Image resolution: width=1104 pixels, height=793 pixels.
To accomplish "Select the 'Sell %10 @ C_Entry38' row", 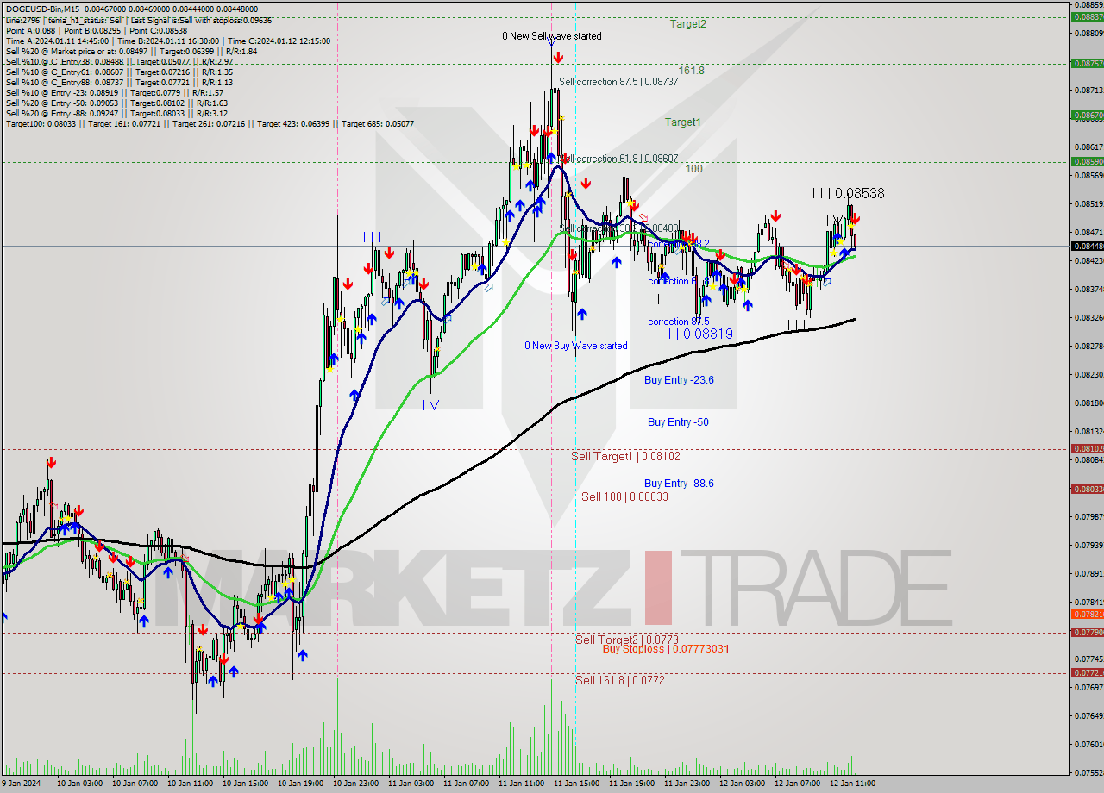I will [x=119, y=61].
